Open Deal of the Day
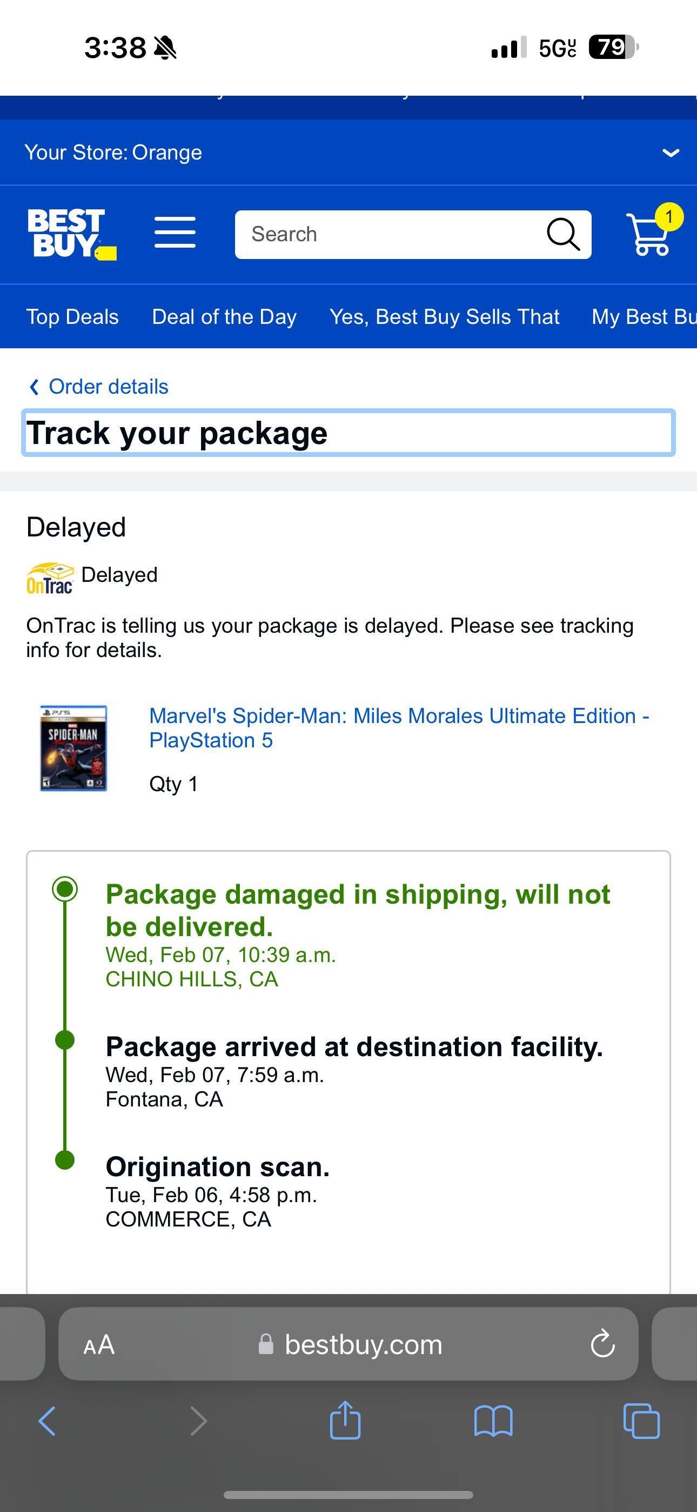 [224, 317]
